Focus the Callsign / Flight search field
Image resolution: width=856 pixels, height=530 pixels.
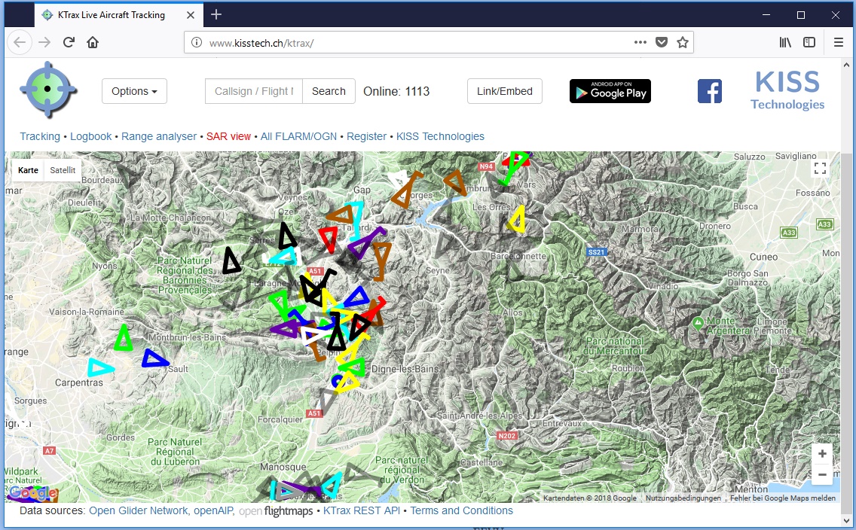point(253,91)
